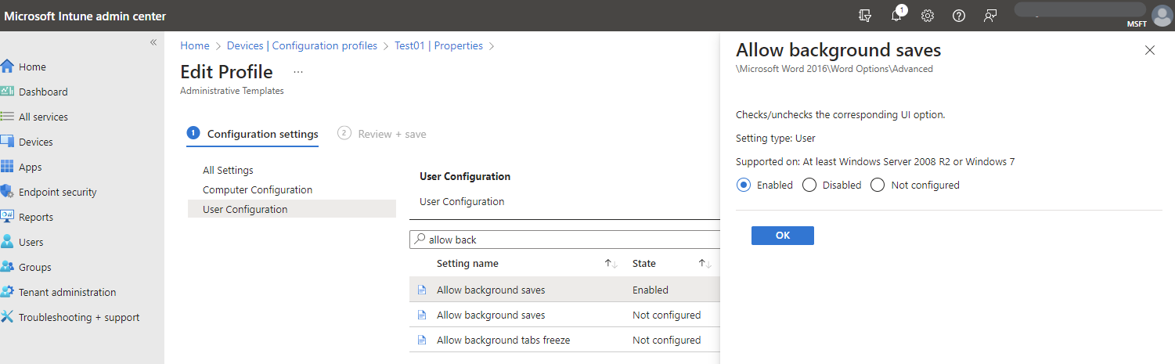This screenshot has width=1175, height=364.
Task: Collapse the left navigation sidebar
Action: point(153,42)
